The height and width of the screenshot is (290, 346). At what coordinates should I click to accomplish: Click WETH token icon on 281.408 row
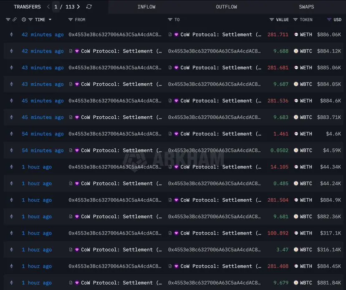coord(296,266)
